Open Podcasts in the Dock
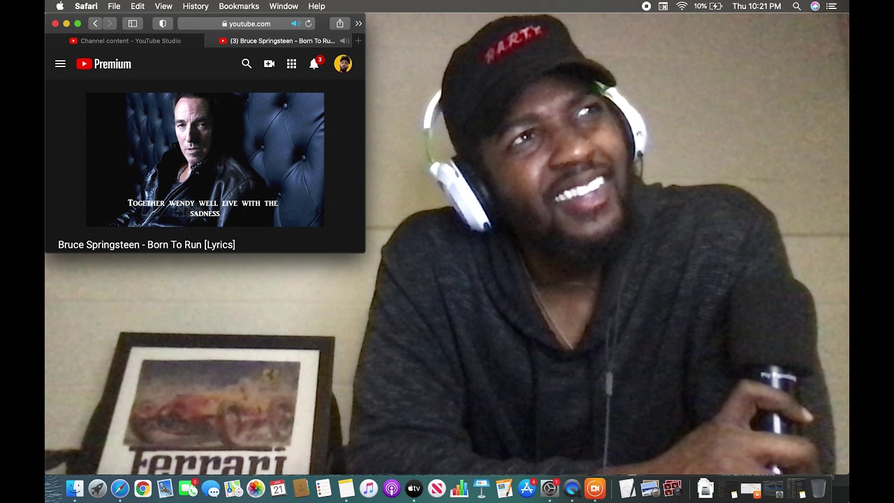Image resolution: width=894 pixels, height=503 pixels. coord(391,489)
